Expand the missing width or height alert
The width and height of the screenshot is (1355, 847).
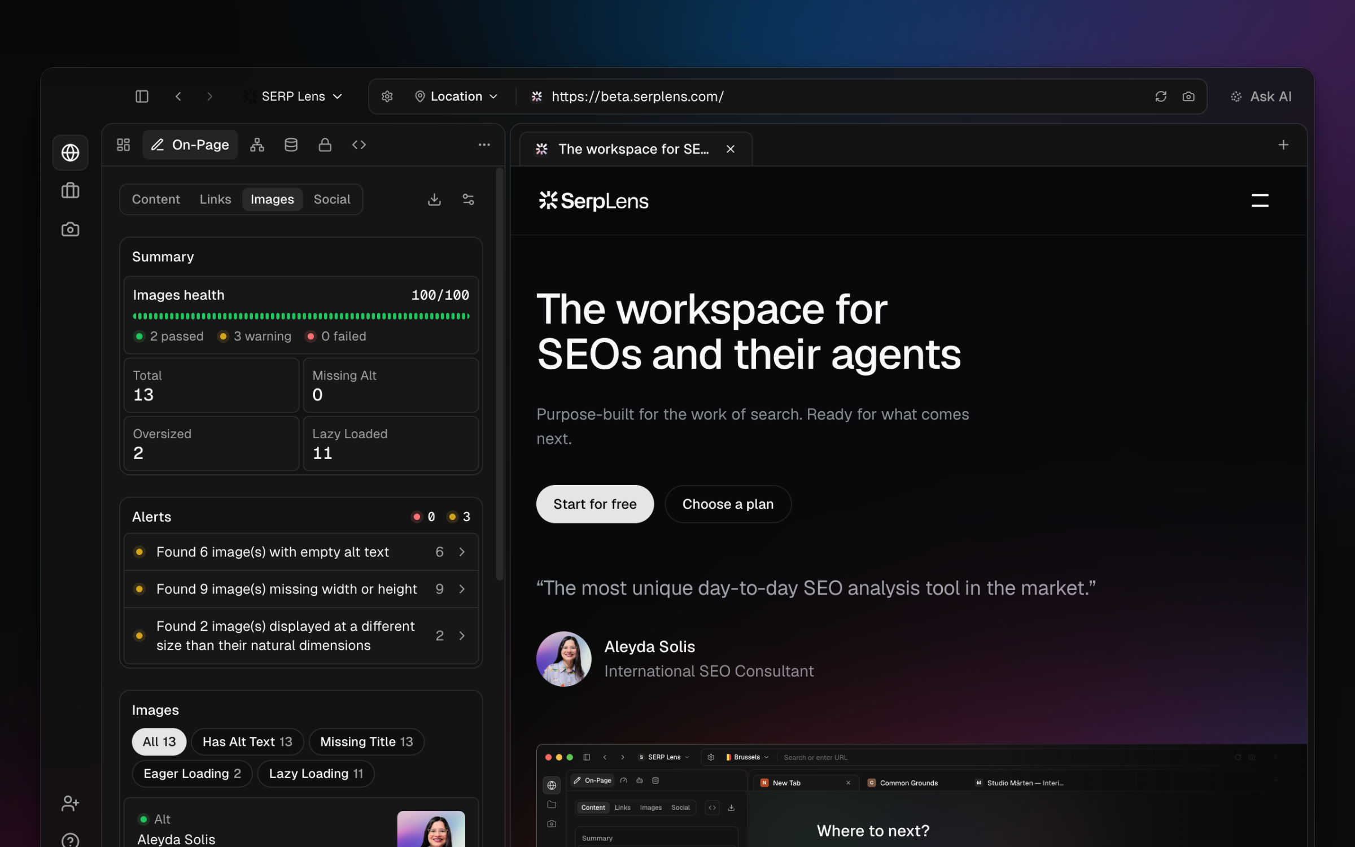coord(301,589)
